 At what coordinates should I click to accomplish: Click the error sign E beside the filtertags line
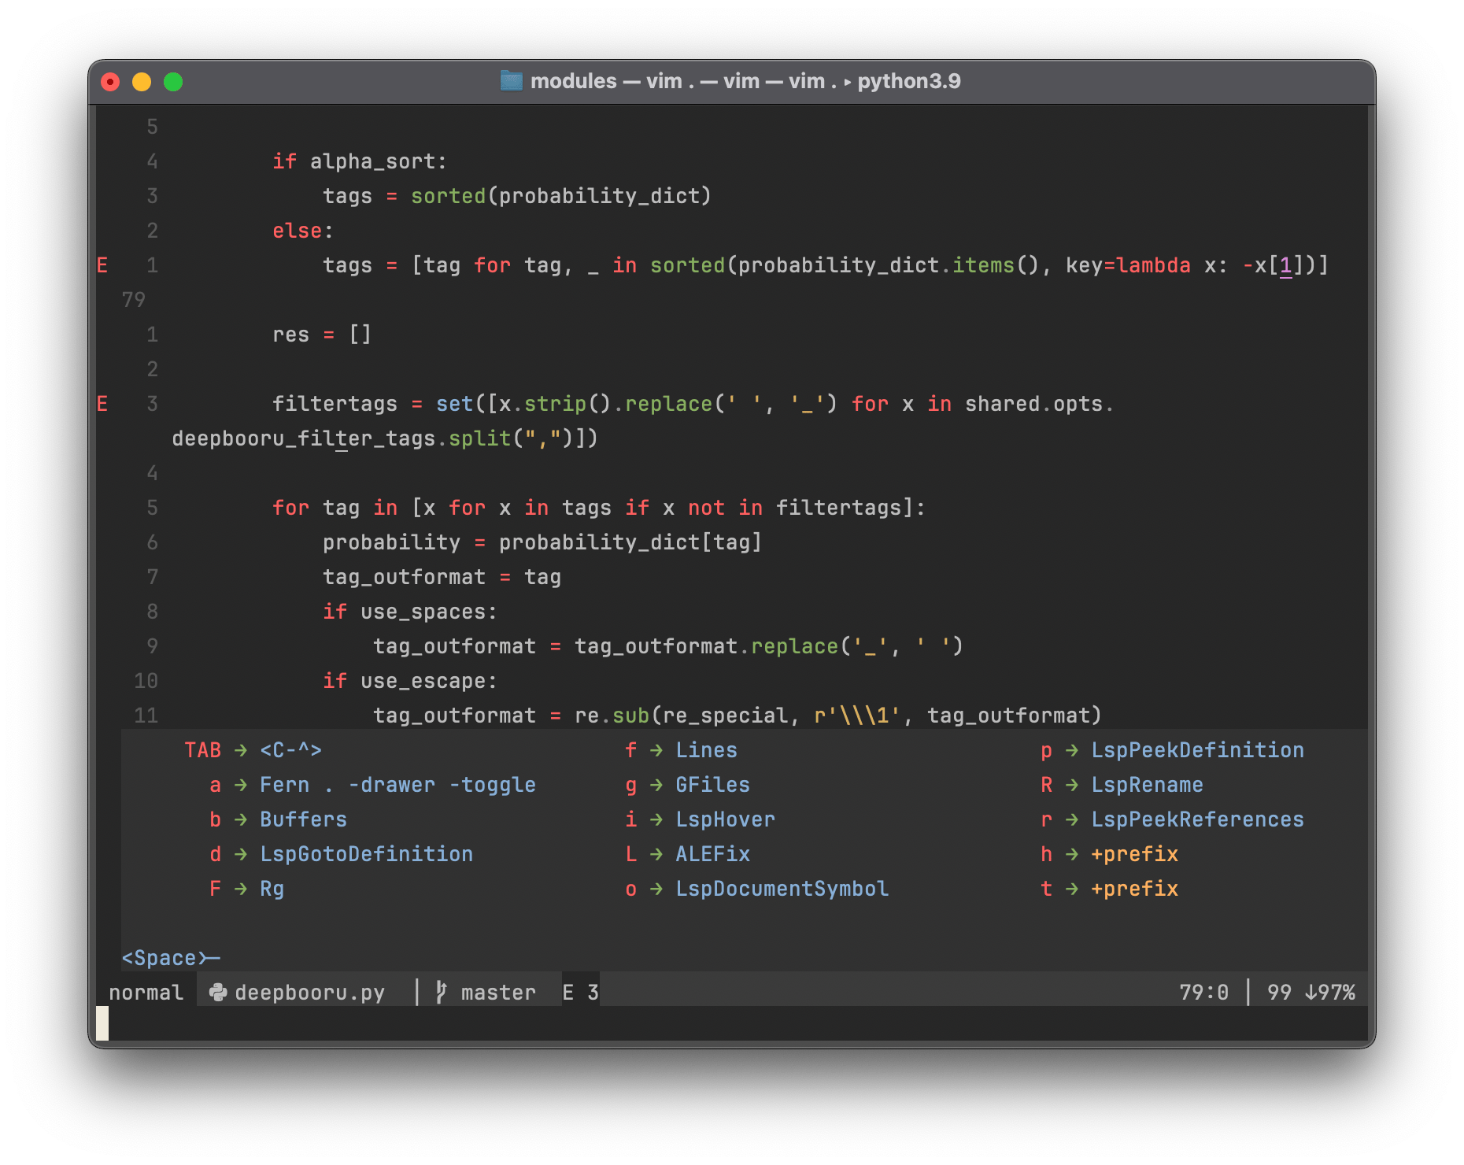click(102, 404)
